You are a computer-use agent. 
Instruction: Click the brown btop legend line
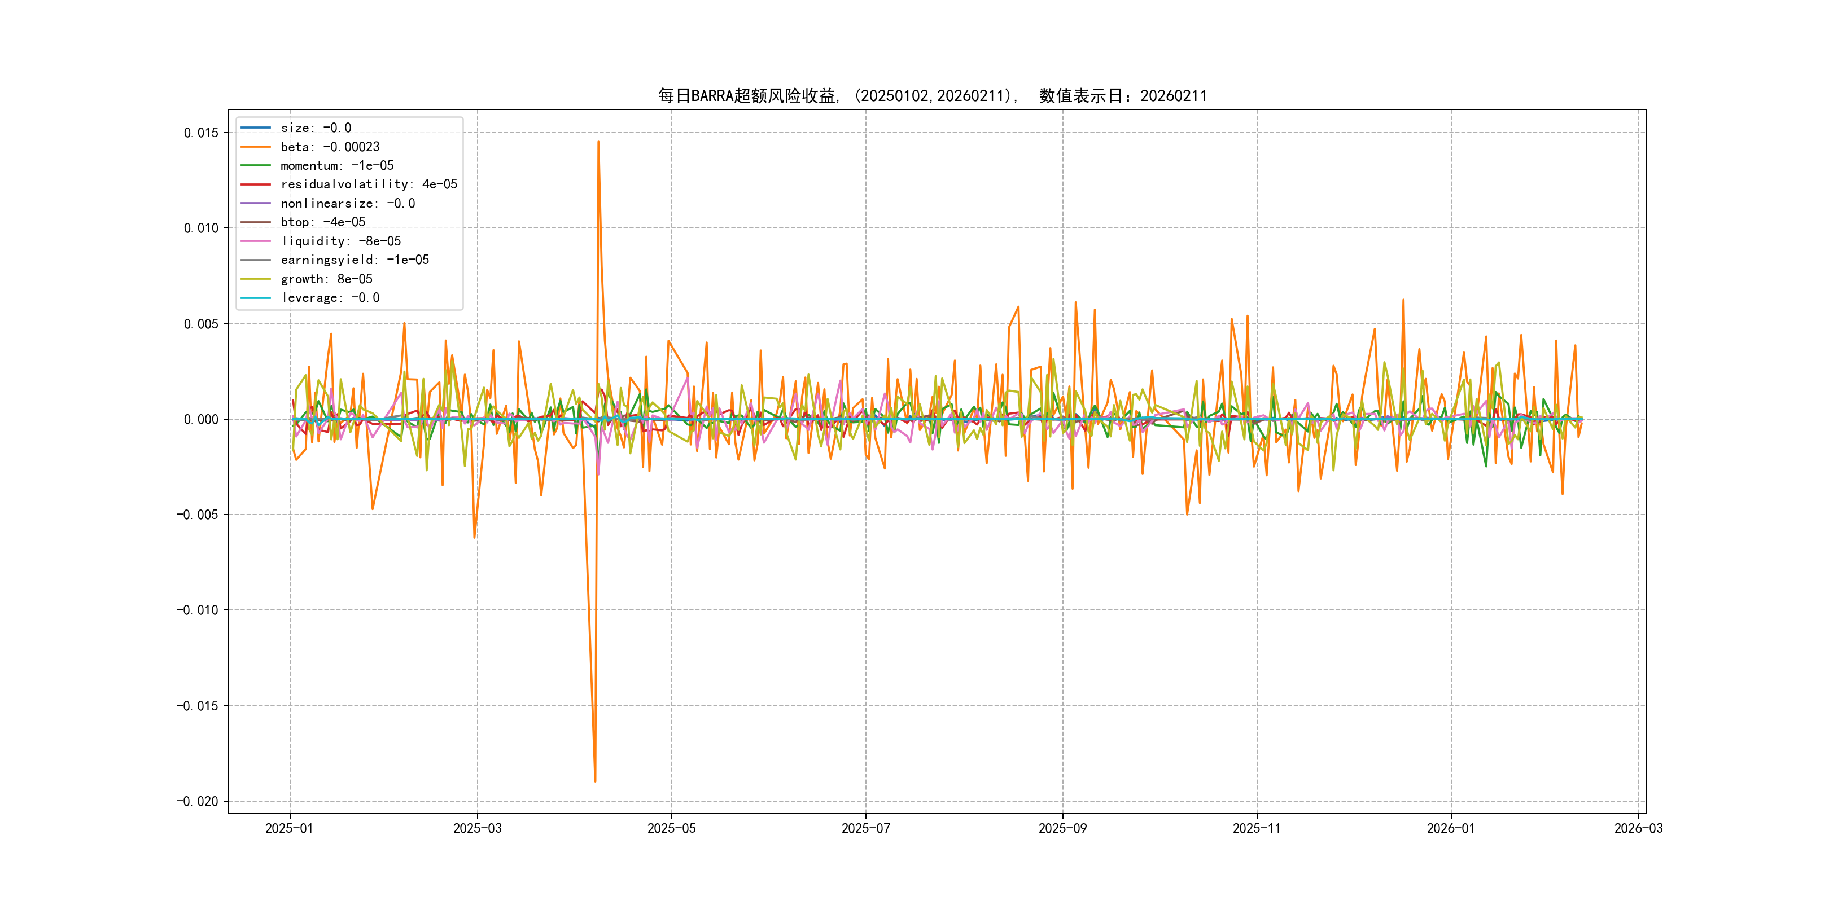coord(256,222)
